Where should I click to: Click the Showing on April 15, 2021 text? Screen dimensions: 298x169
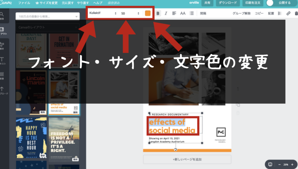click(x=164, y=138)
